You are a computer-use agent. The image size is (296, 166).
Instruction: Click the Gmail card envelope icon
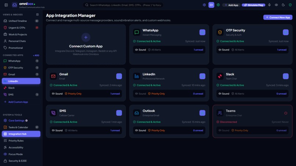tap(53, 76)
